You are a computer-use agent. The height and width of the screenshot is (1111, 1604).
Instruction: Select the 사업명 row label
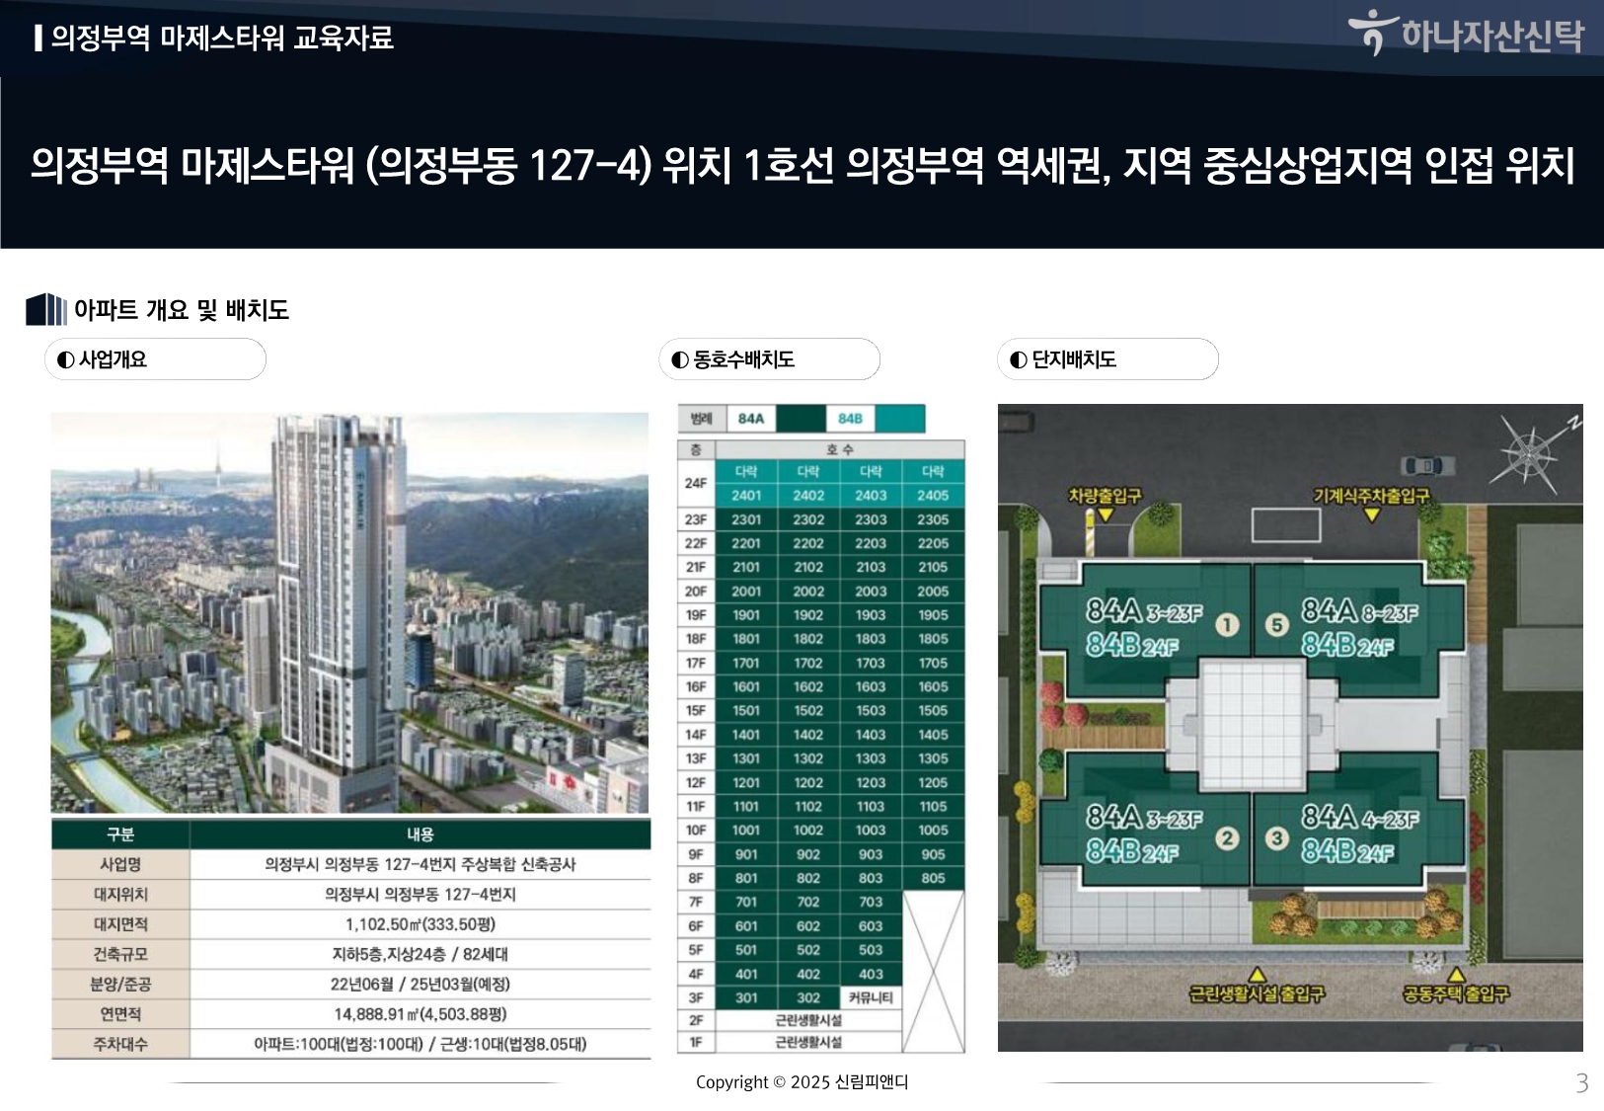click(x=120, y=864)
